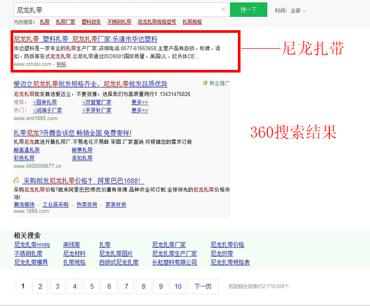Open the recommended search 不锈钢扎带

(x=119, y=22)
